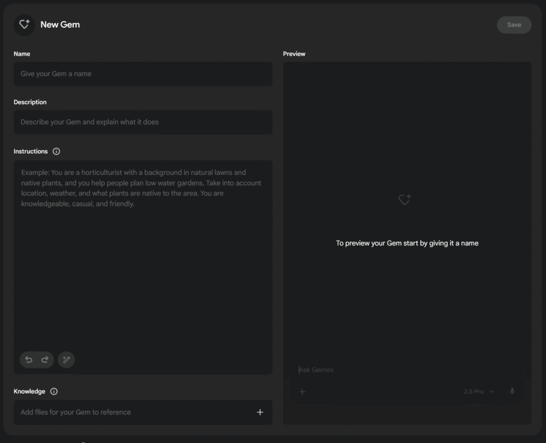Undo the last instructions edit
The width and height of the screenshot is (546, 443).
tap(29, 360)
